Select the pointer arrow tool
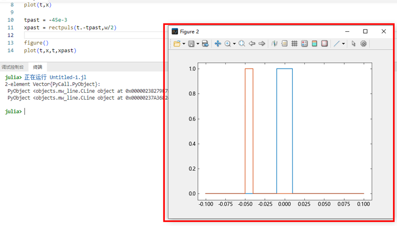Screen dimensions: 397x226 353,44
